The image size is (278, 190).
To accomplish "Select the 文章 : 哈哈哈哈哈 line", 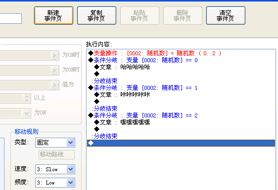I will click(181, 67).
